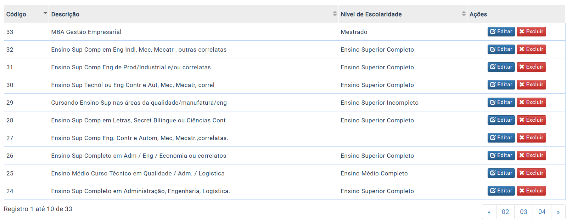Edit row 28 Letras, Secret Bilingue entry
567x220 pixels.
point(501,120)
